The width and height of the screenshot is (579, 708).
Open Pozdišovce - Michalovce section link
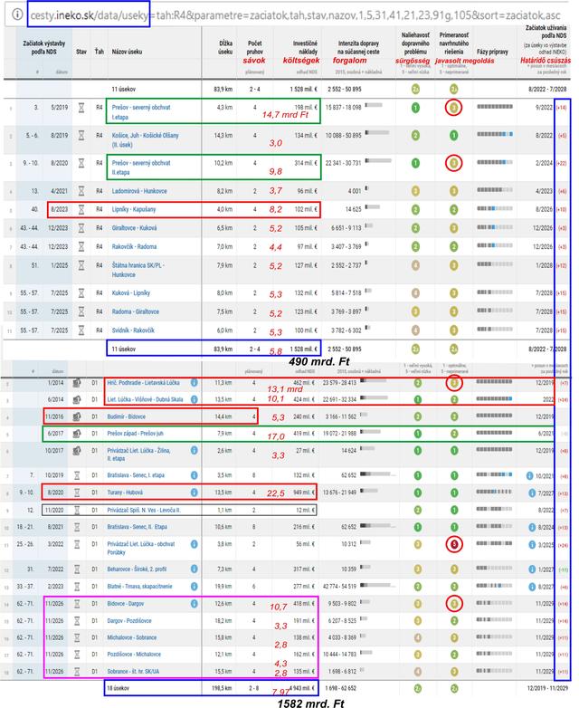tap(134, 655)
